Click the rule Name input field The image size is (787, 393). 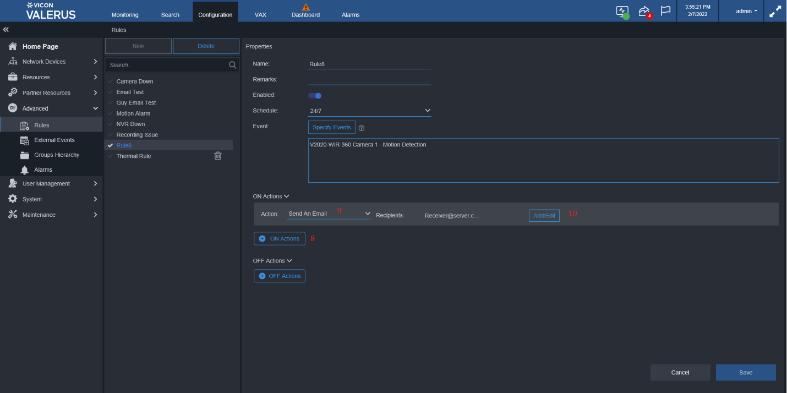(x=369, y=64)
